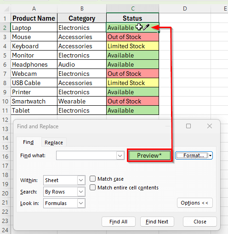Screen dimensions: 228x234
Task: Open the Look in Formulas dropdown
Action: pyautogui.click(x=64, y=203)
